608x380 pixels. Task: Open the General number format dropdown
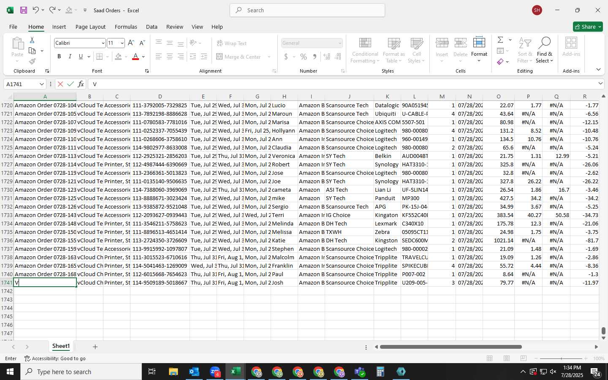pyautogui.click(x=340, y=43)
